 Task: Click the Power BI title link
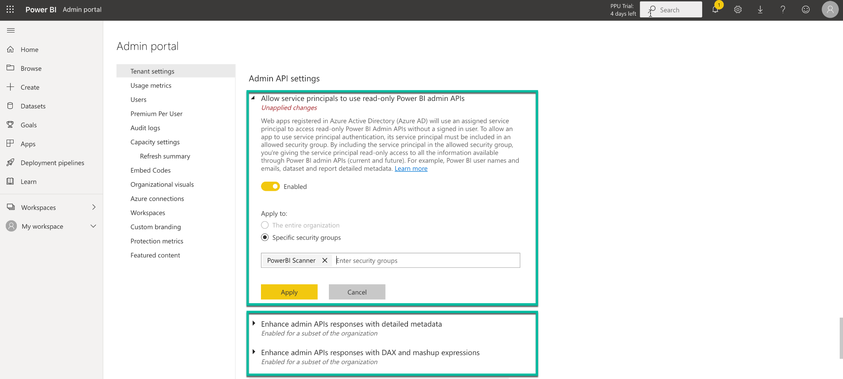(41, 9)
